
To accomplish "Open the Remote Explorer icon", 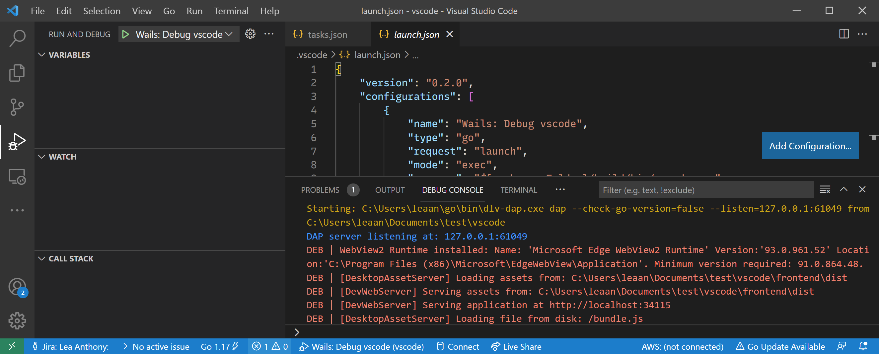I will click(17, 177).
